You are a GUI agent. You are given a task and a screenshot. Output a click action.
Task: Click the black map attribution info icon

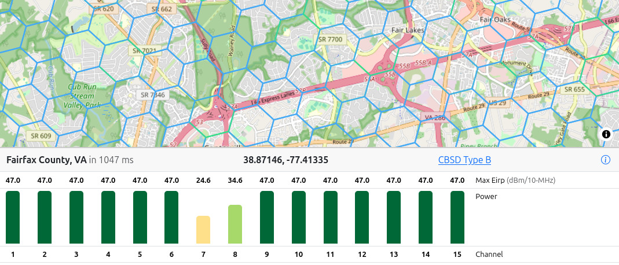coord(606,134)
